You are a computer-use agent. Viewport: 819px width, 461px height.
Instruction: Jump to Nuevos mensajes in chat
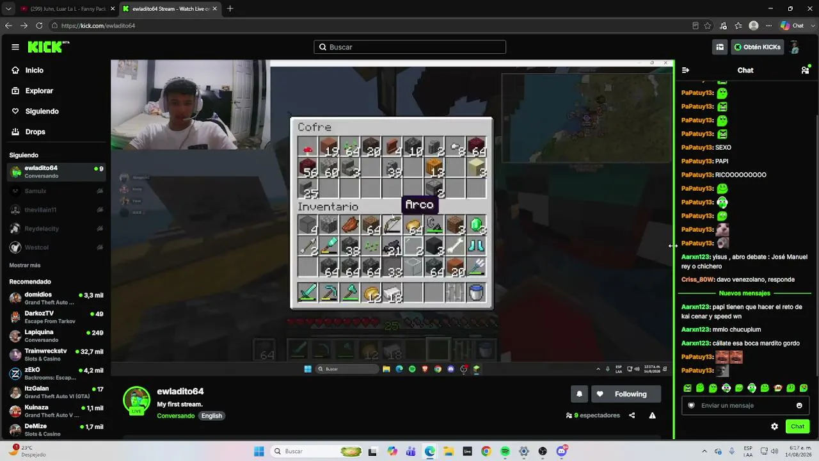pyautogui.click(x=745, y=293)
